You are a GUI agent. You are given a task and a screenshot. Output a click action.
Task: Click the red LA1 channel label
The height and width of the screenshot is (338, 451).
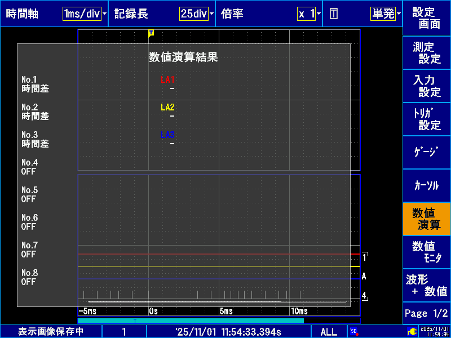[167, 80]
